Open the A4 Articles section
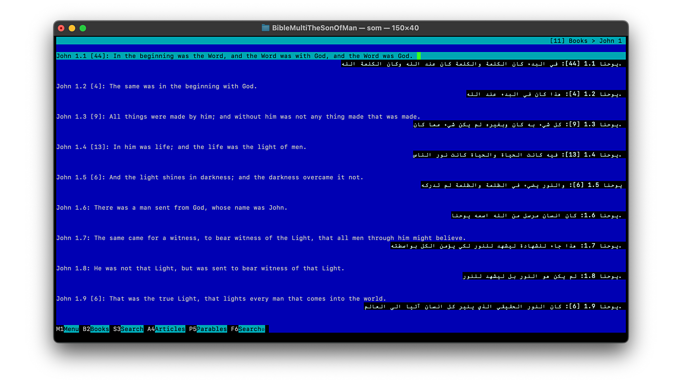 166,329
